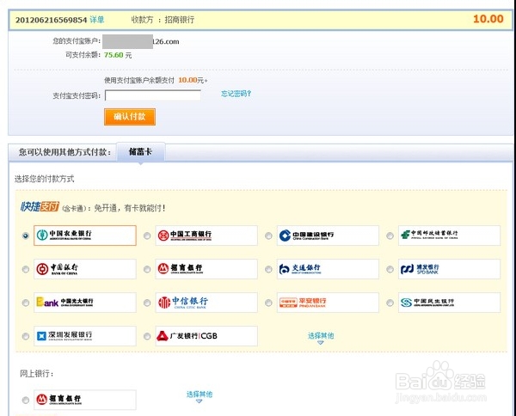Expand 选择其他 in quick pay section
The image size is (516, 416).
(x=321, y=338)
